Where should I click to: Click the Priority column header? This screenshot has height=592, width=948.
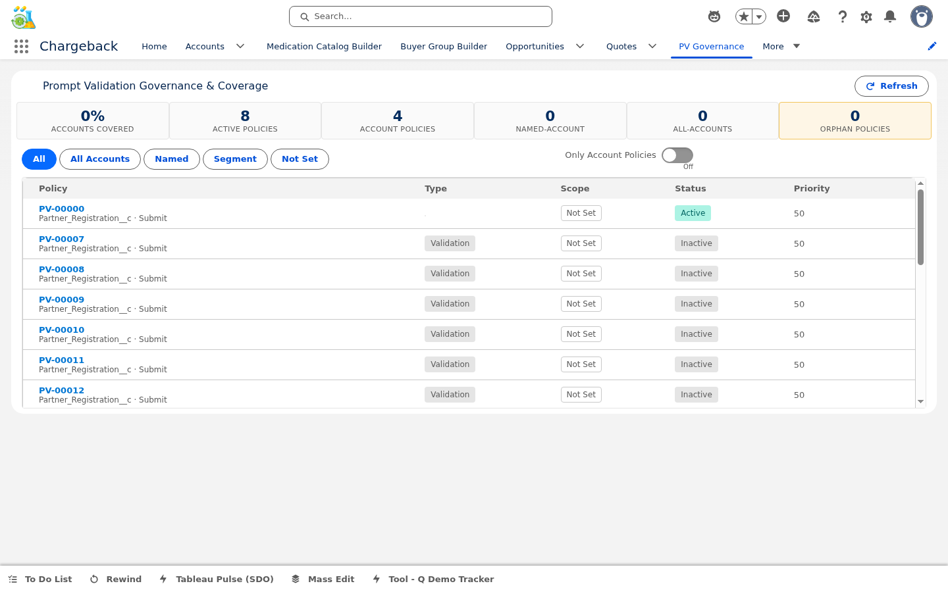pyautogui.click(x=812, y=189)
